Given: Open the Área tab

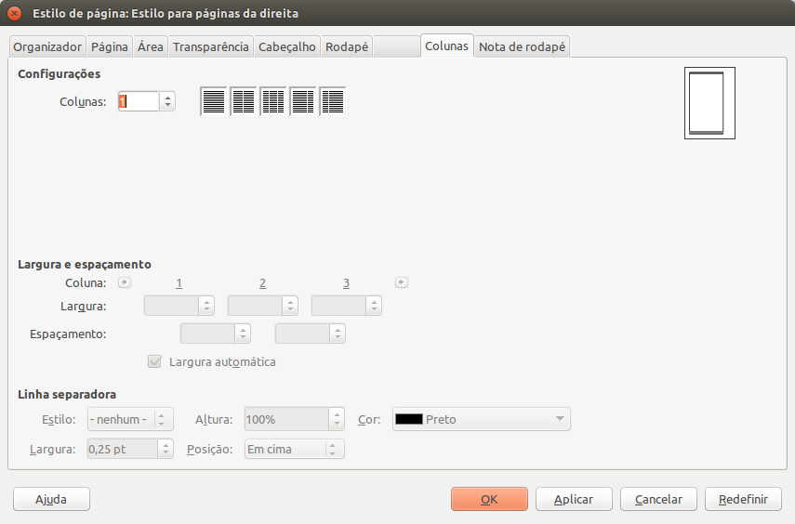Looking at the screenshot, I should click(x=151, y=46).
